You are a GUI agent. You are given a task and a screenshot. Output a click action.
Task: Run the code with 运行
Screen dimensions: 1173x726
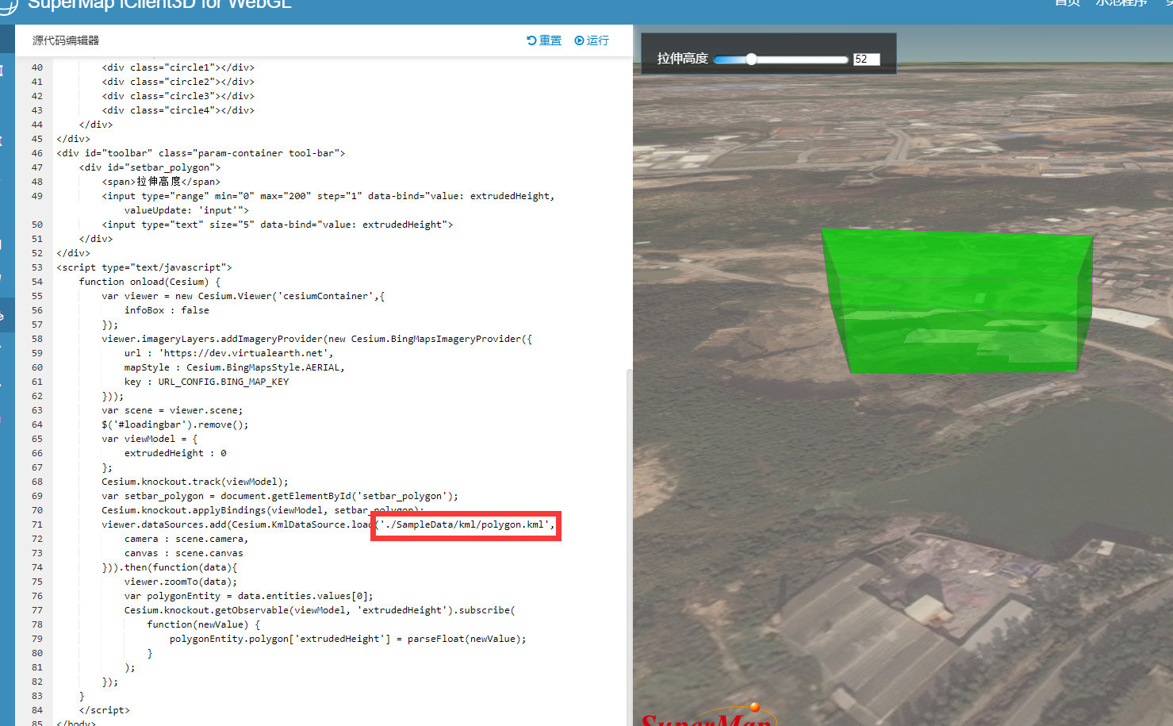(x=592, y=40)
